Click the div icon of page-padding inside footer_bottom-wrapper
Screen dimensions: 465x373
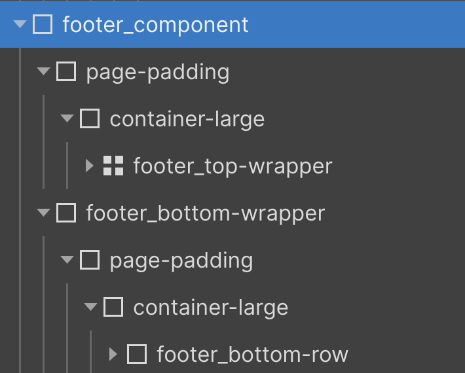tap(90, 260)
